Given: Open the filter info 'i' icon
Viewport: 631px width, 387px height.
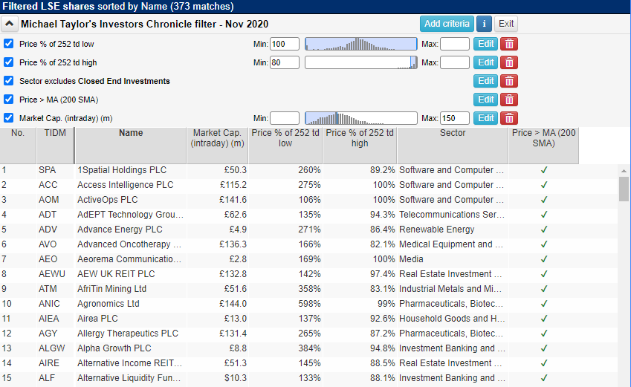Looking at the screenshot, I should coord(484,24).
